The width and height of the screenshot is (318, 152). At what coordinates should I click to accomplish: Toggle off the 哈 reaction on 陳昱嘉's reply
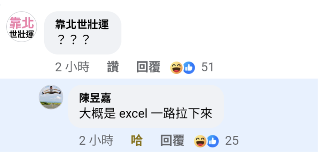click(137, 141)
